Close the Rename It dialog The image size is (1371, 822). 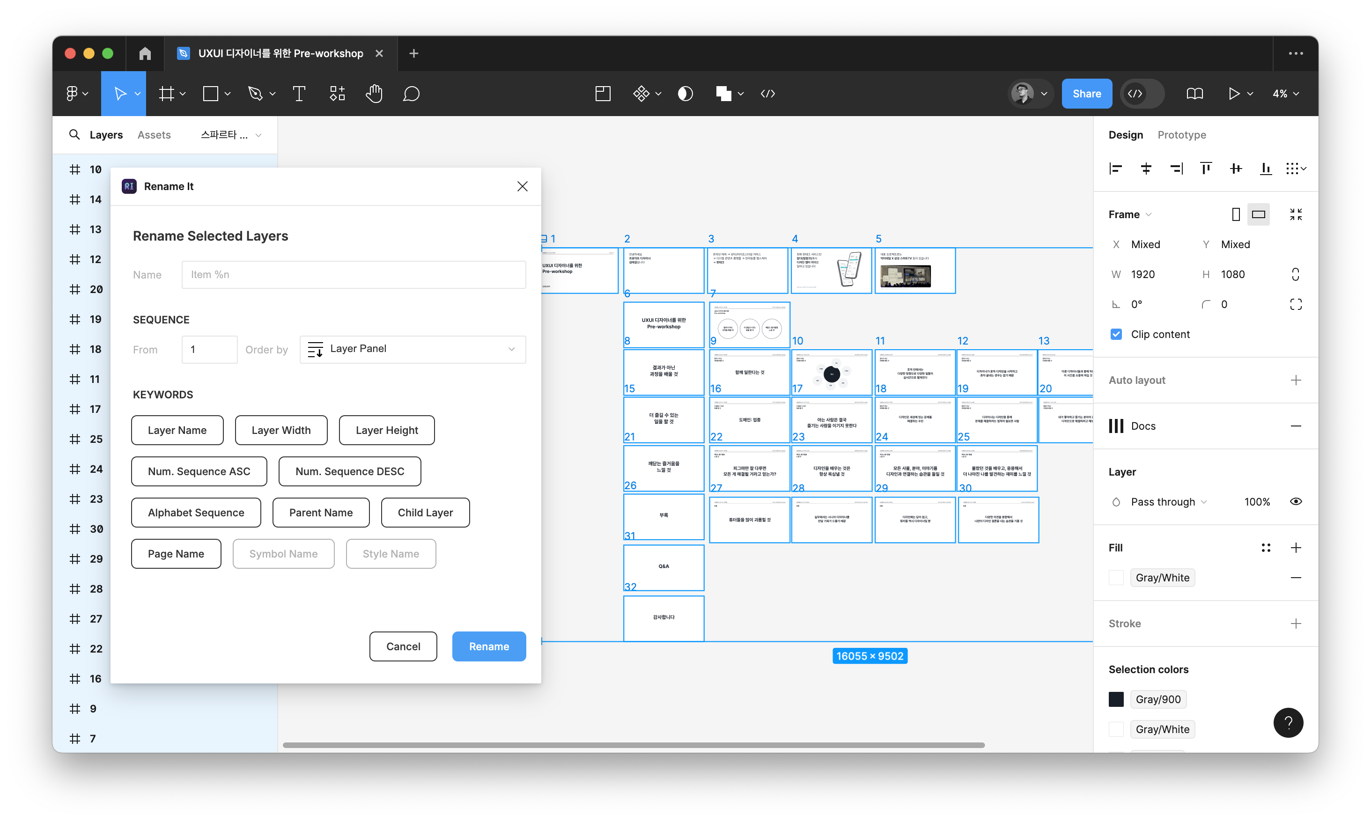pyautogui.click(x=522, y=186)
